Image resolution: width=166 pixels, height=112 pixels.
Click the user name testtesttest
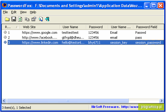click(70, 33)
